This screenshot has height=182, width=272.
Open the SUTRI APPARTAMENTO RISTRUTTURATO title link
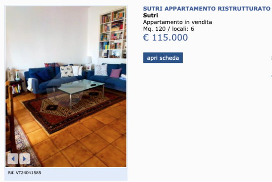207,9
